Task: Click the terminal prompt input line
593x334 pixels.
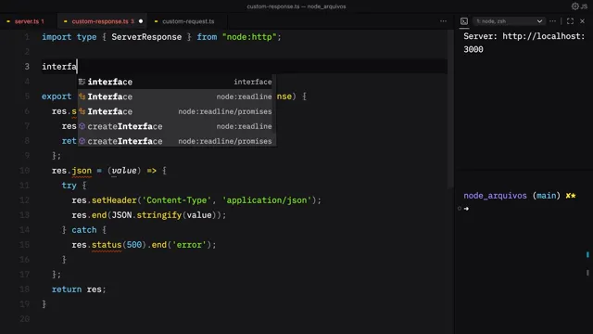Action: [522, 209]
